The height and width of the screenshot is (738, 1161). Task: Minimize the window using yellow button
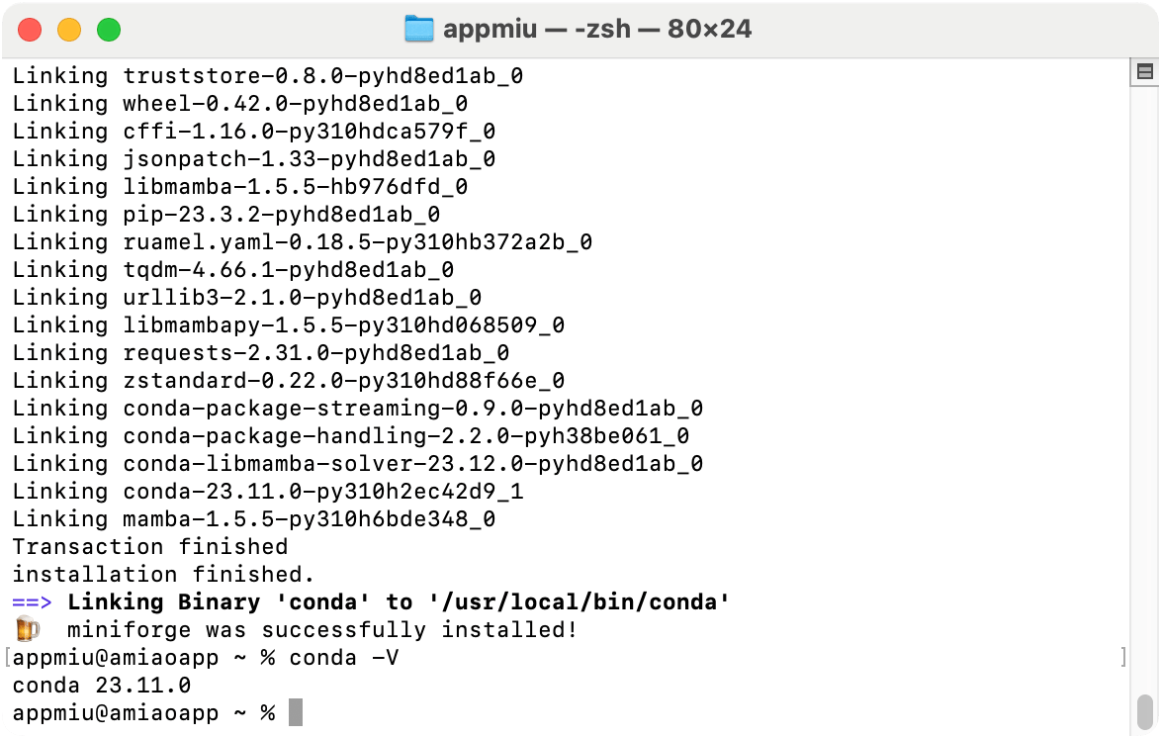pyautogui.click(x=69, y=30)
